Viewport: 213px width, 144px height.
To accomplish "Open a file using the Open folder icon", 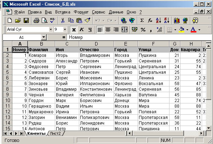I will point(18,20).
